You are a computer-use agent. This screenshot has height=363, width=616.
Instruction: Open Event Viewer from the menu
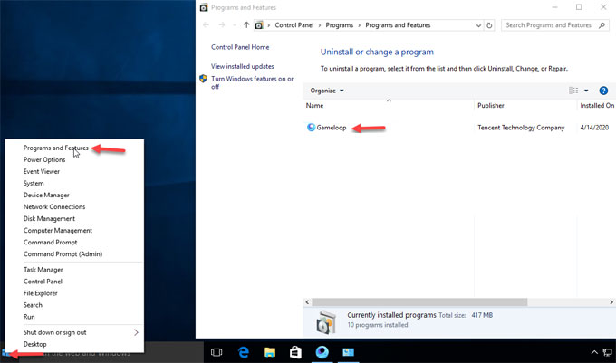[x=42, y=171]
